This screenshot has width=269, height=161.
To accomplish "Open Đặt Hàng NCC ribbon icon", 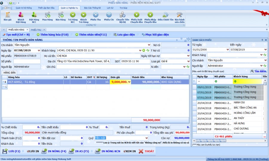I will pyautogui.click(x=34, y=18).
